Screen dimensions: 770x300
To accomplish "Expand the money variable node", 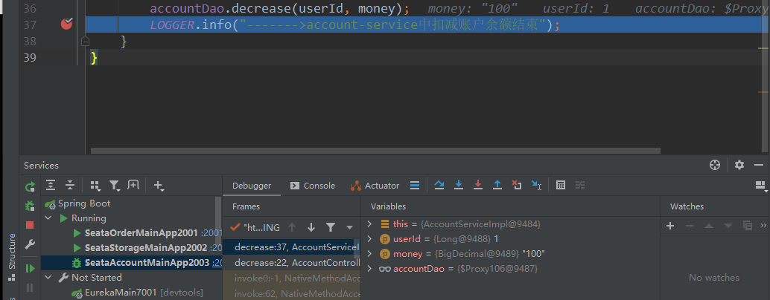I will click(370, 254).
